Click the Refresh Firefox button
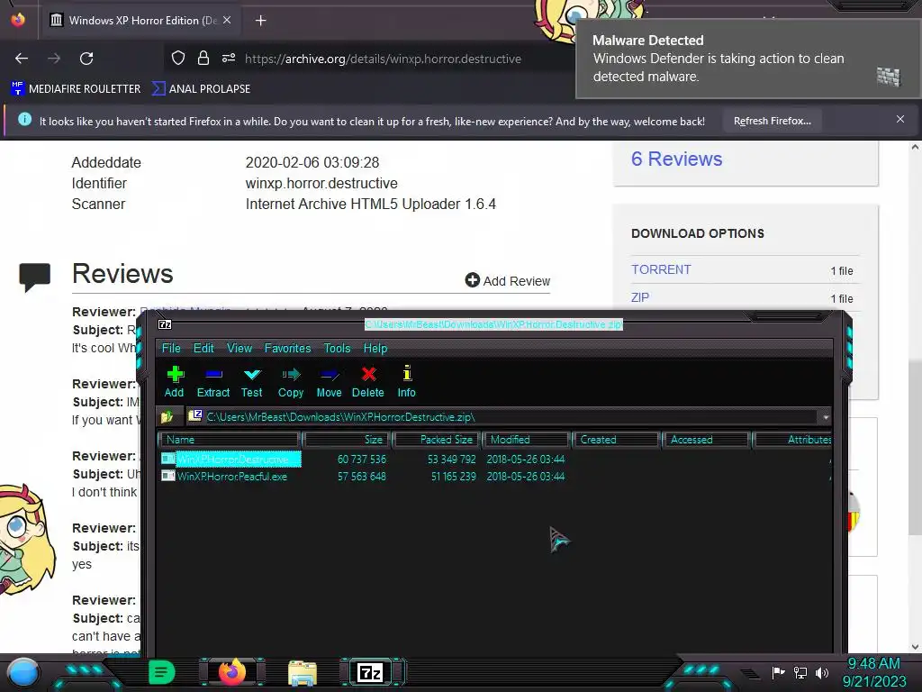The image size is (922, 692). [772, 121]
